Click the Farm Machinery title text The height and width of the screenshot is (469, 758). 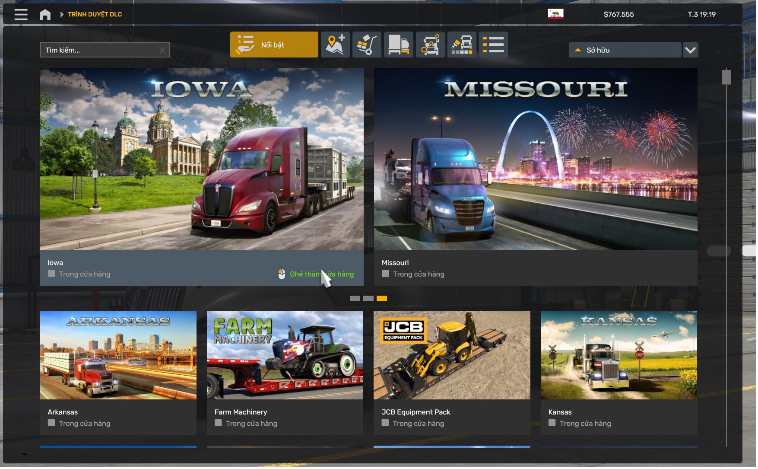click(241, 412)
